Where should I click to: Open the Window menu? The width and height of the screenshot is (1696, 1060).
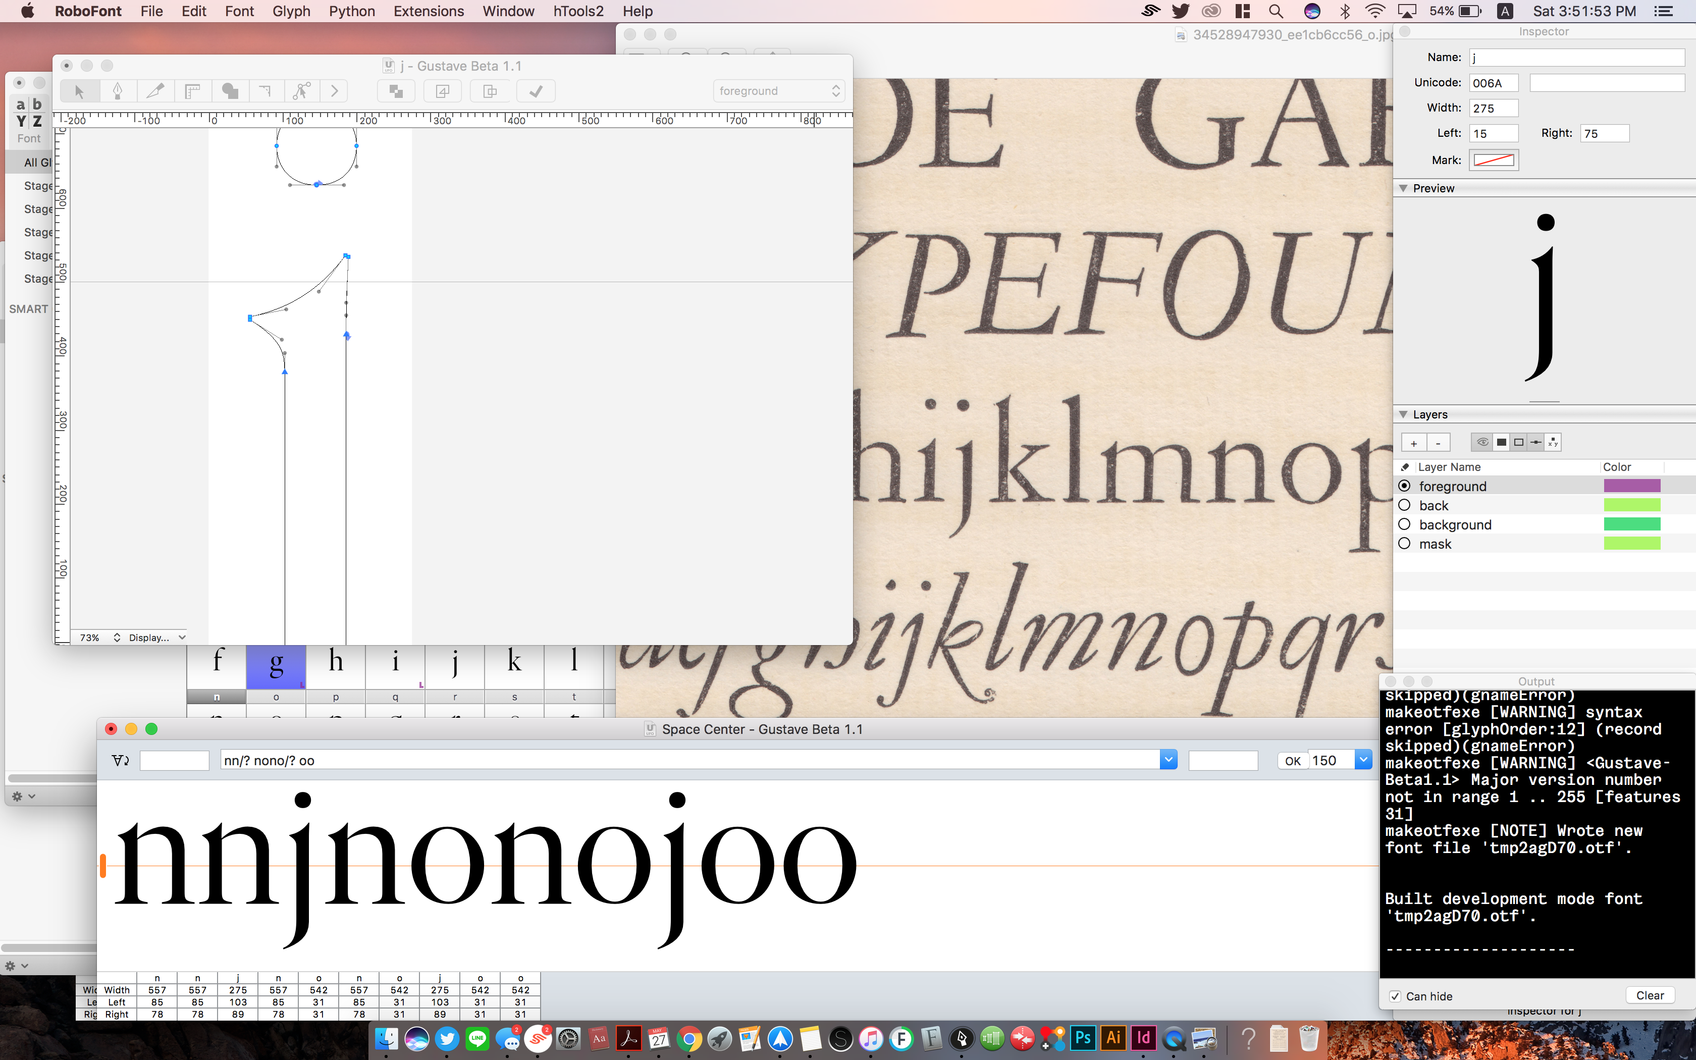(508, 11)
